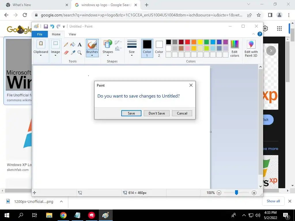Select the Fill with color bucket tool
This screenshot has width=295, height=221.
tap(73, 45)
